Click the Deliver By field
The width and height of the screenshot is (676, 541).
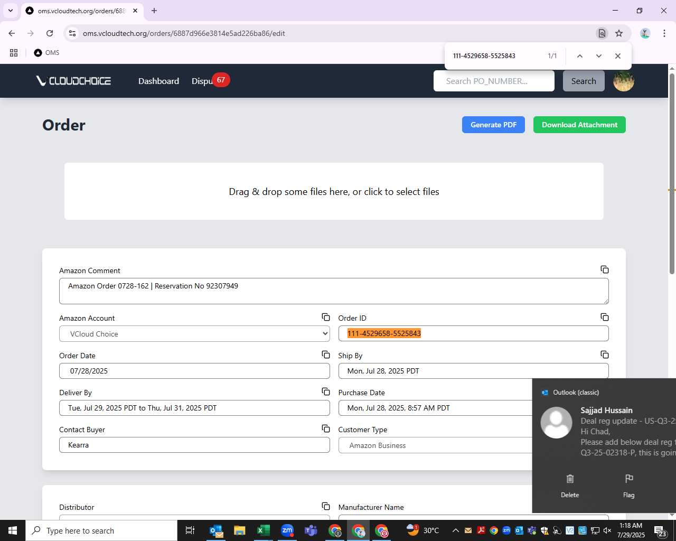pyautogui.click(x=194, y=408)
